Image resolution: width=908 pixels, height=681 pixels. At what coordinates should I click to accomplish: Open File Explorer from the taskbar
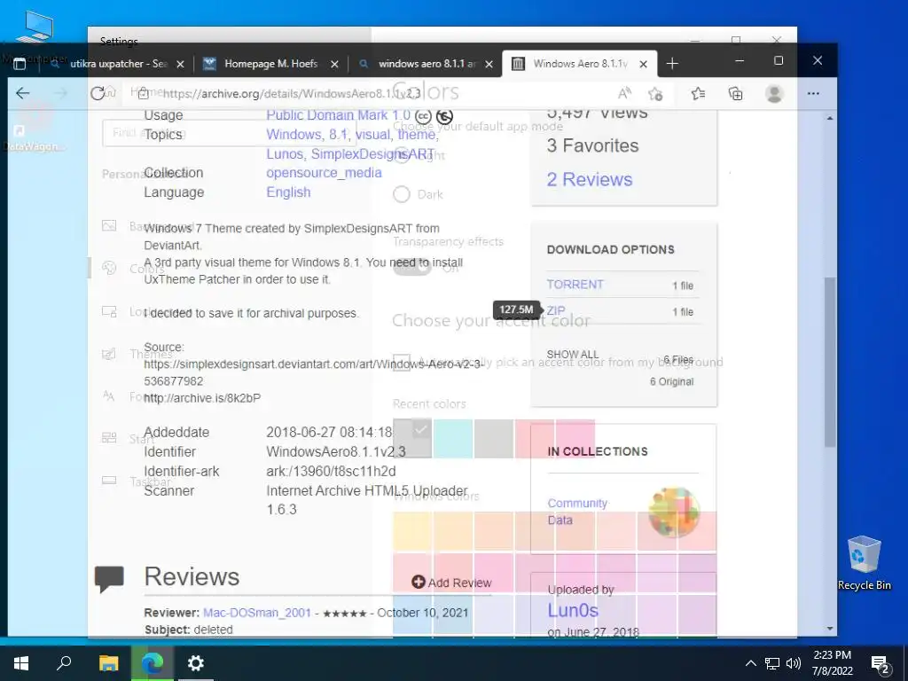pos(108,663)
